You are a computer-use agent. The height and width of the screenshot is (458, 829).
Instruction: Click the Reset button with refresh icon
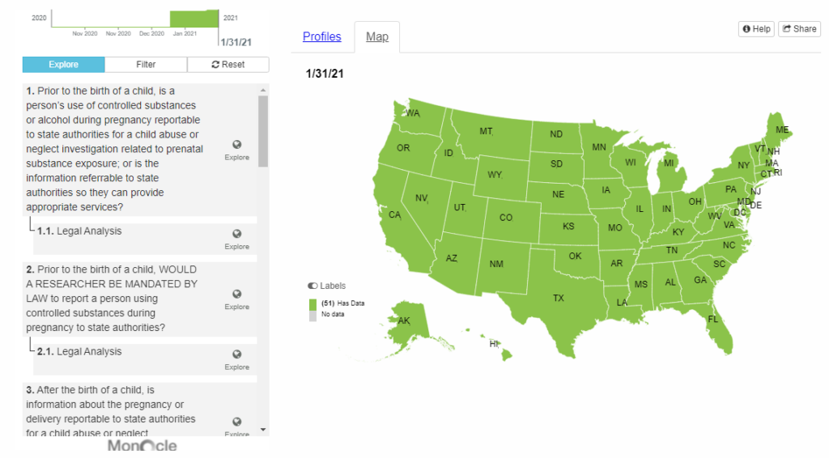(227, 65)
